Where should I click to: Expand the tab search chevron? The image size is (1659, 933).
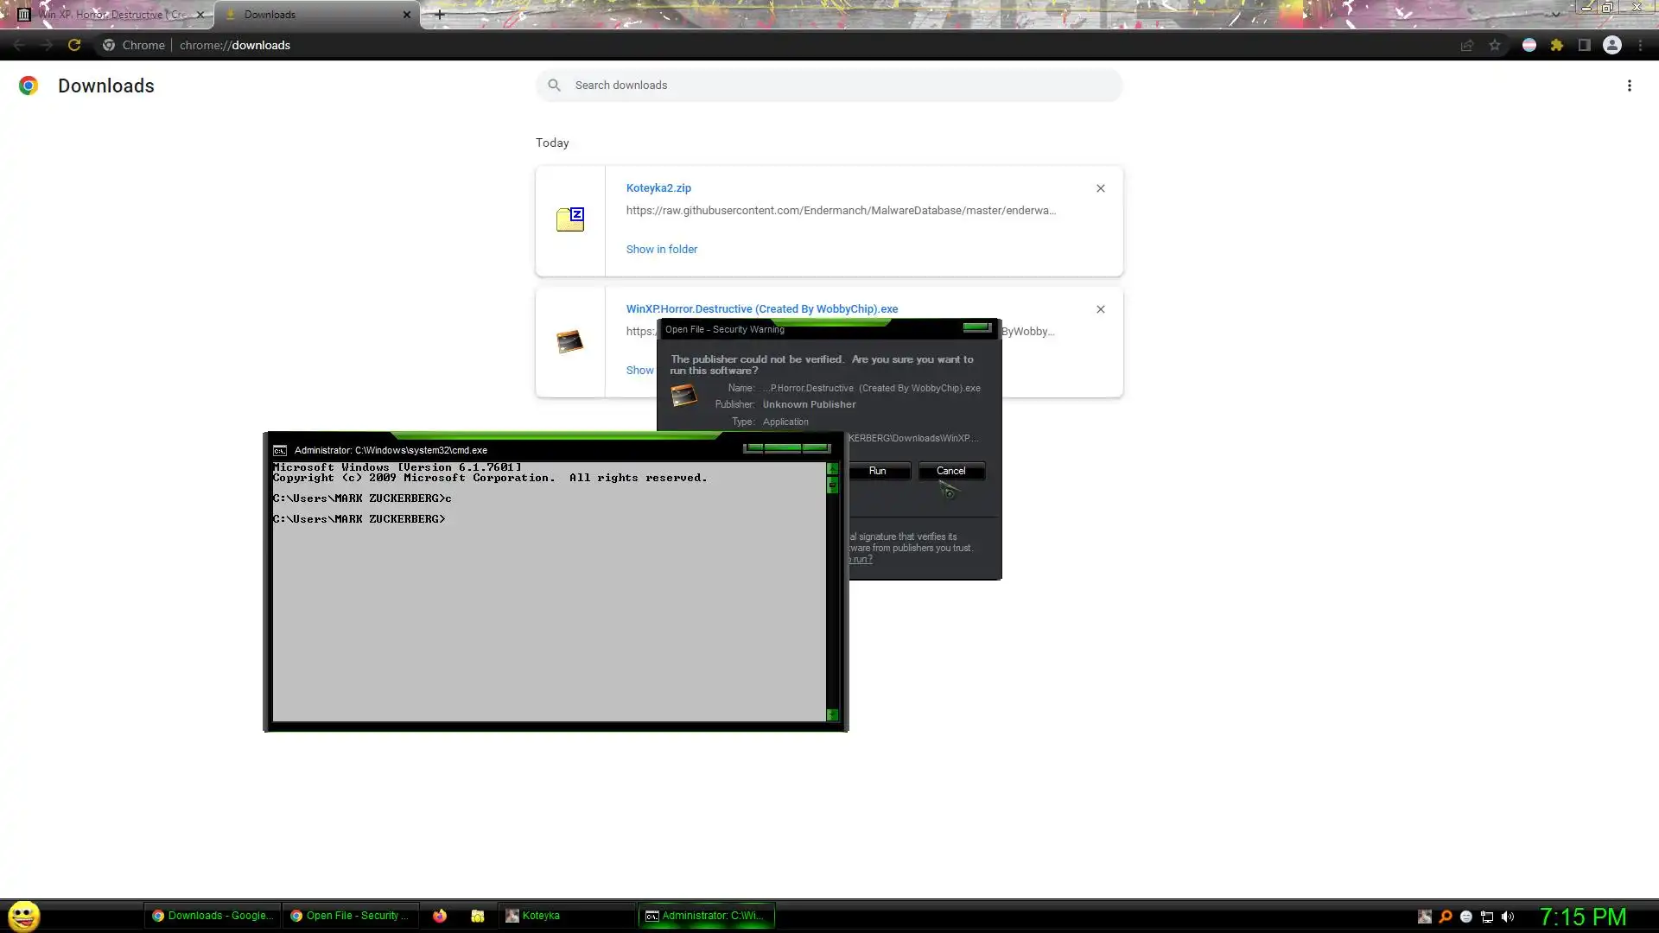point(1555,15)
